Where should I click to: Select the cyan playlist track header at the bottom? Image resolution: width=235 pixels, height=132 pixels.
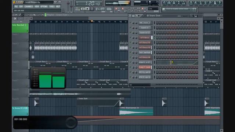coord(20,111)
